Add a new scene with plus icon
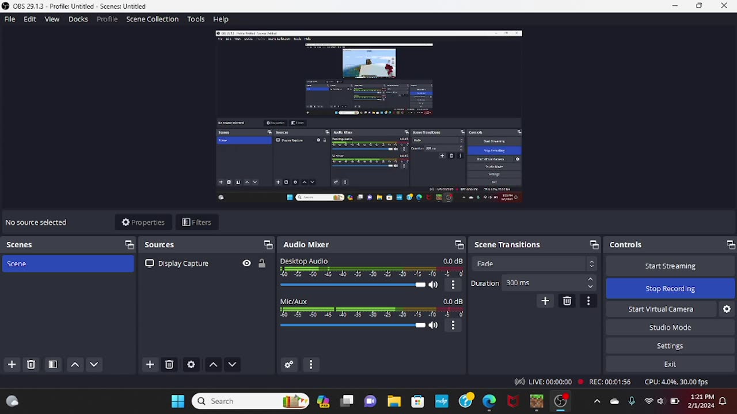The image size is (737, 414). click(12, 365)
